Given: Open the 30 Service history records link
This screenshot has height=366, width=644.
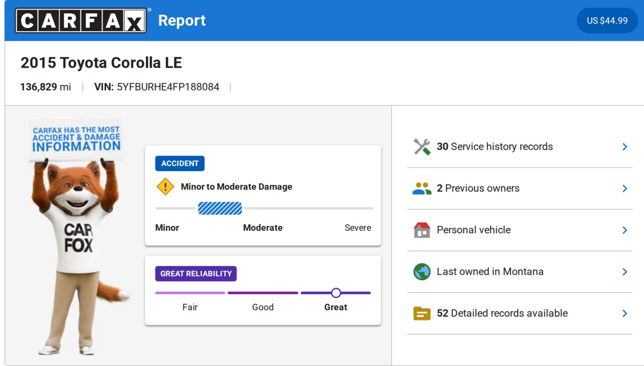Looking at the screenshot, I should pos(494,147).
